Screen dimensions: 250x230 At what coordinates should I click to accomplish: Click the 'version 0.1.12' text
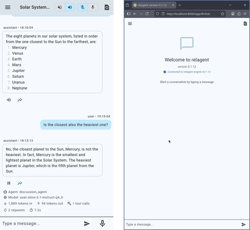(x=187, y=66)
